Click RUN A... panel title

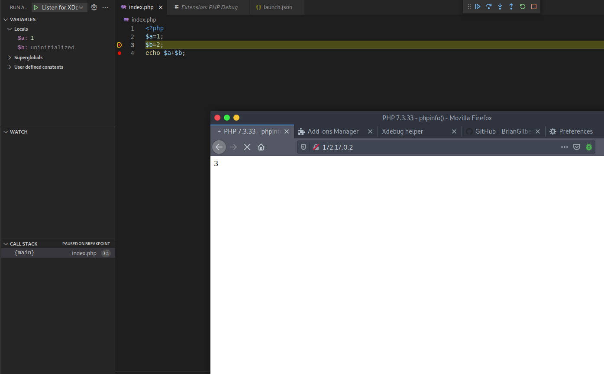(x=19, y=7)
